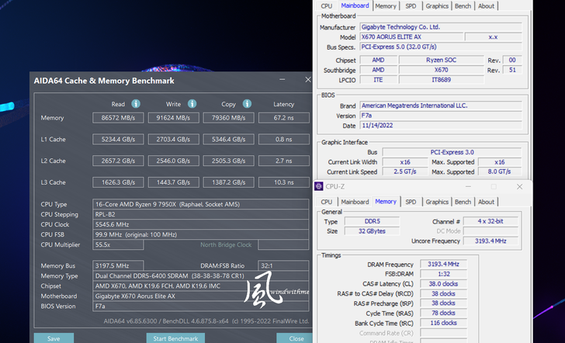Go to Bench tab in Mainboard CPU-Z window
The width and height of the screenshot is (565, 343).
463,6
